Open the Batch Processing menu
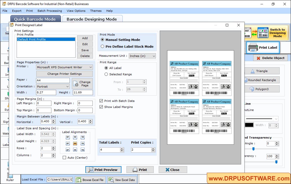Image resolution: width=291 pixels, height=184 pixels. 50,11
